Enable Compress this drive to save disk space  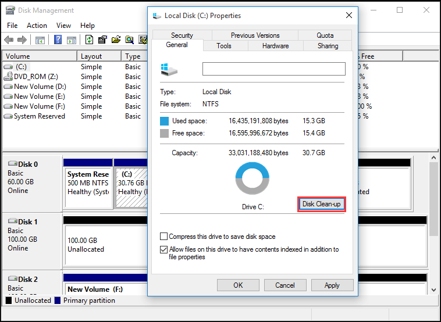pos(163,237)
